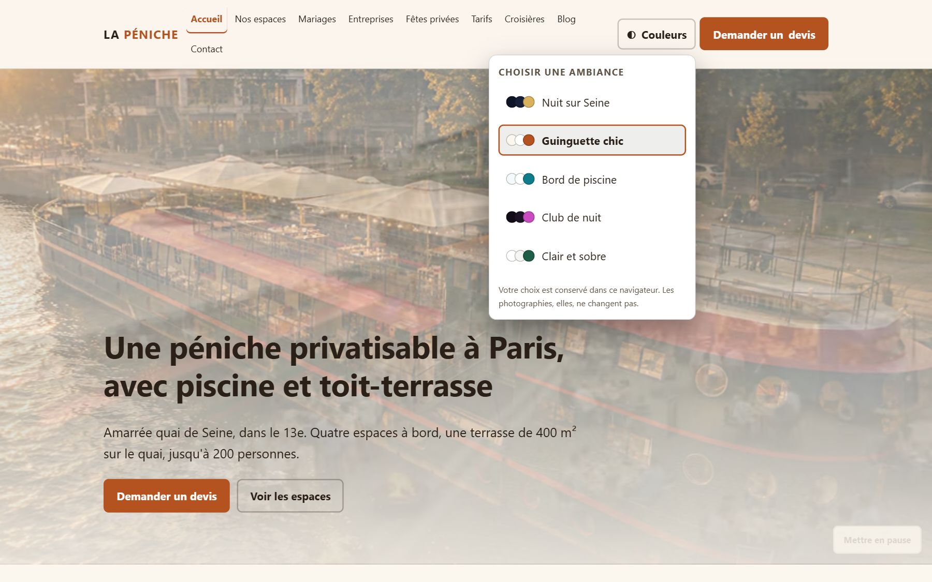The height and width of the screenshot is (582, 932).
Task: Open the Contact page
Action: pyautogui.click(x=207, y=49)
